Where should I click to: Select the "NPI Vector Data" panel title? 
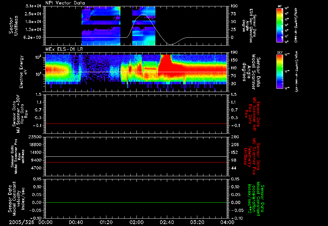pyautogui.click(x=65, y=3)
